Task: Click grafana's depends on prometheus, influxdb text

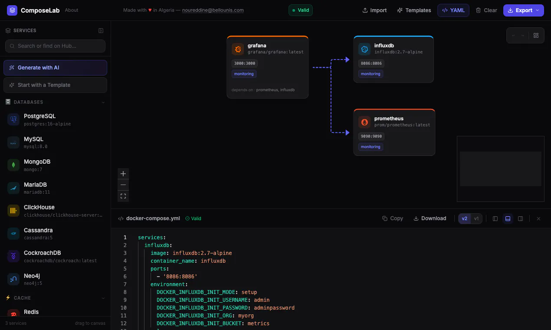Action: click(x=263, y=90)
